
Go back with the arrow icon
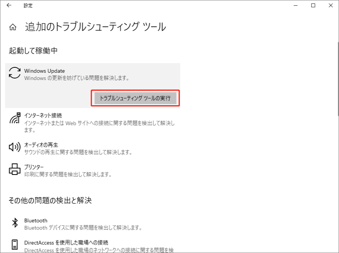(9, 5)
